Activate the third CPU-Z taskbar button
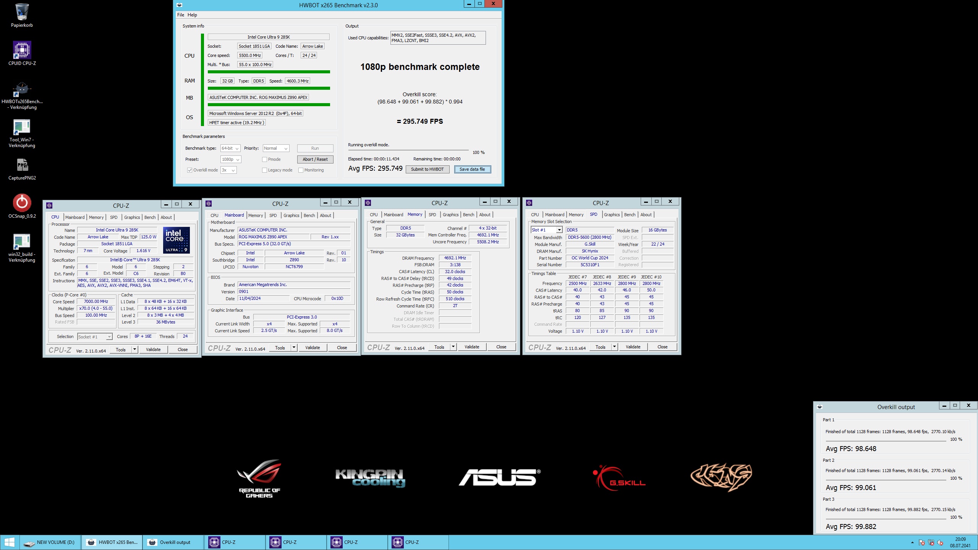978x550 pixels. click(356, 542)
